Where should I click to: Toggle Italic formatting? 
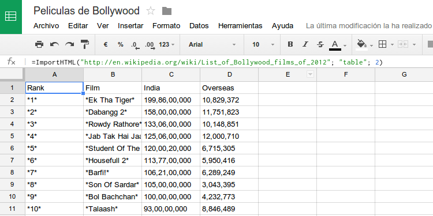coord(305,44)
